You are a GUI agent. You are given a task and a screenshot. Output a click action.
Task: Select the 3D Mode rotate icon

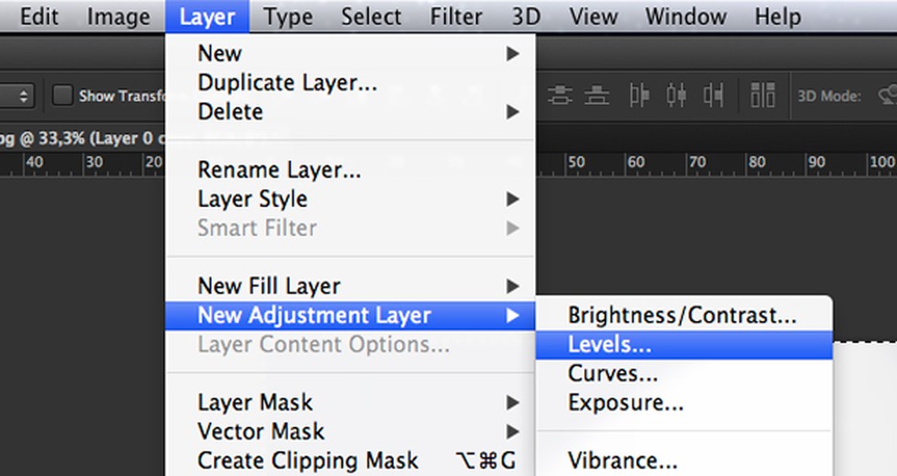coord(886,95)
